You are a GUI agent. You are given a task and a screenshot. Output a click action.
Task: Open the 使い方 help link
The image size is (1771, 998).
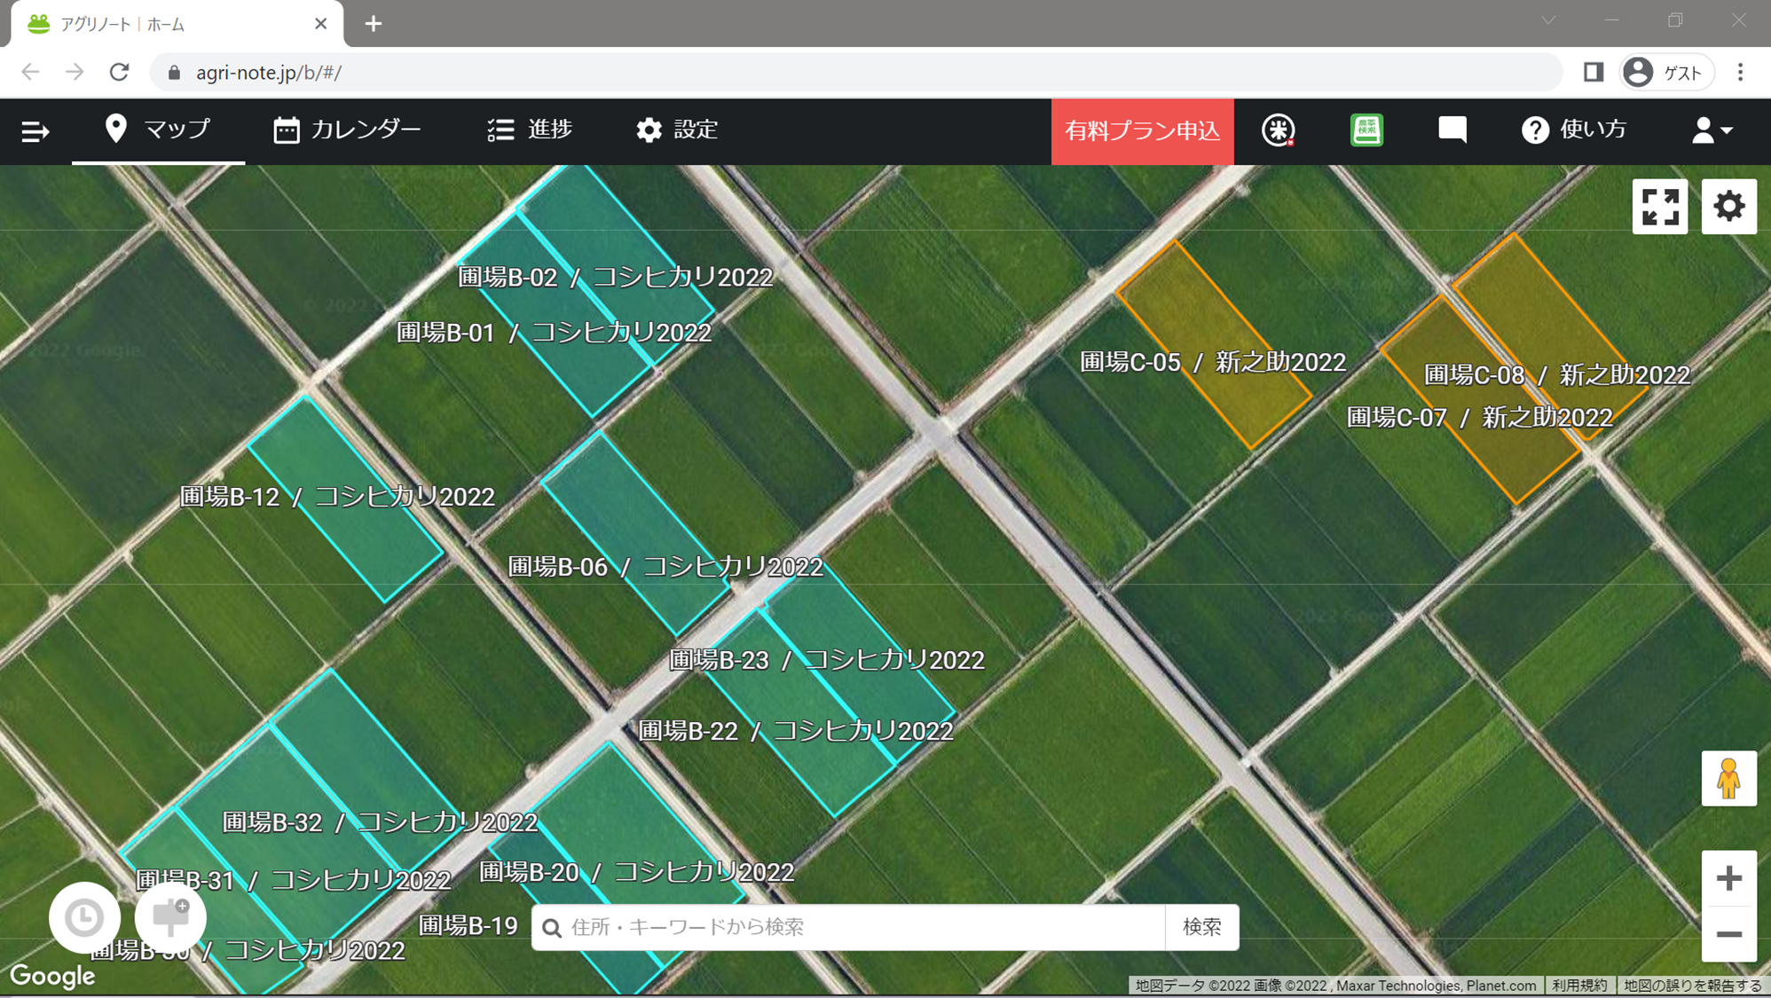(1574, 130)
